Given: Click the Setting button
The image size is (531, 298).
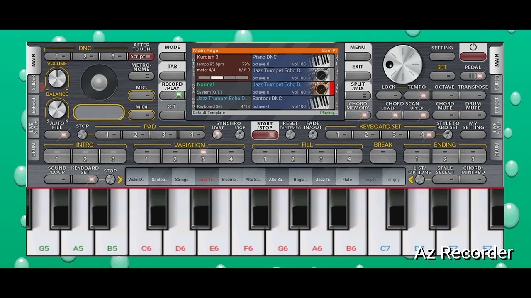Looking at the screenshot, I should coord(442,56).
